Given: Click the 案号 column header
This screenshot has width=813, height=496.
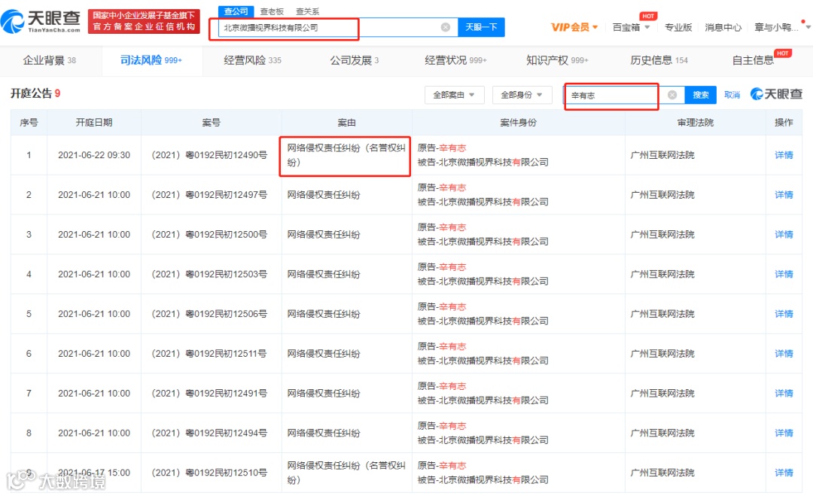Looking at the screenshot, I should coord(211,123).
